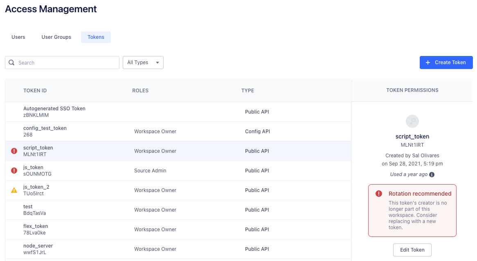Click the plus icon inside Create Token button
Image resolution: width=477 pixels, height=261 pixels.
[x=427, y=62]
